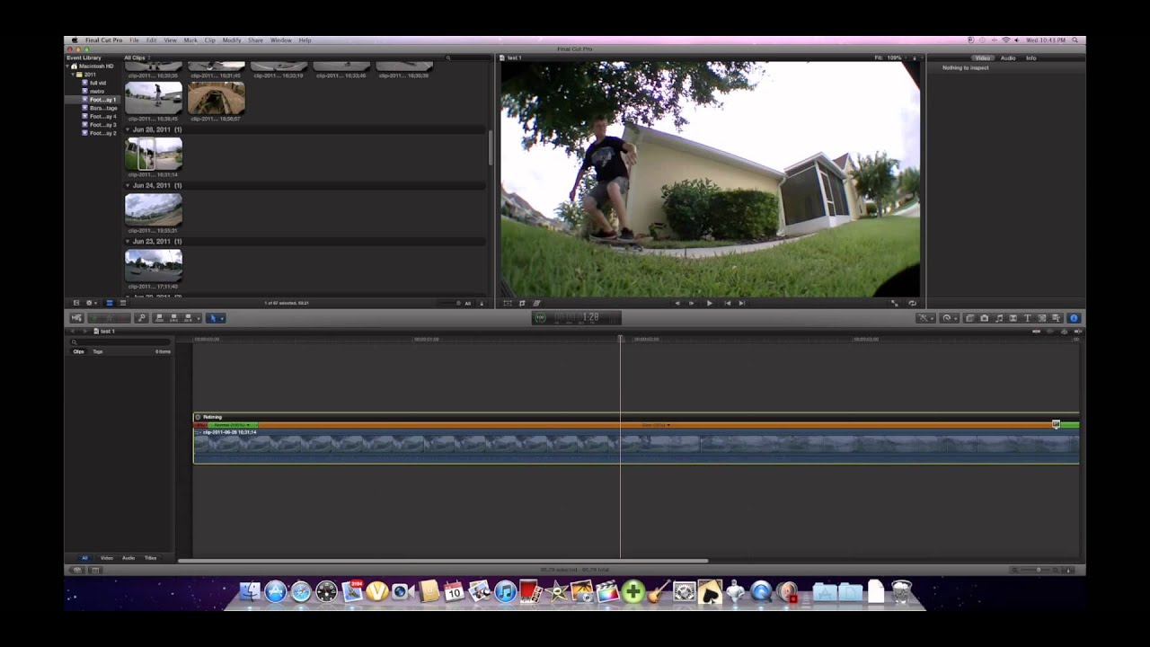Open the viewer distort tool
The image size is (1150, 647).
click(x=536, y=303)
